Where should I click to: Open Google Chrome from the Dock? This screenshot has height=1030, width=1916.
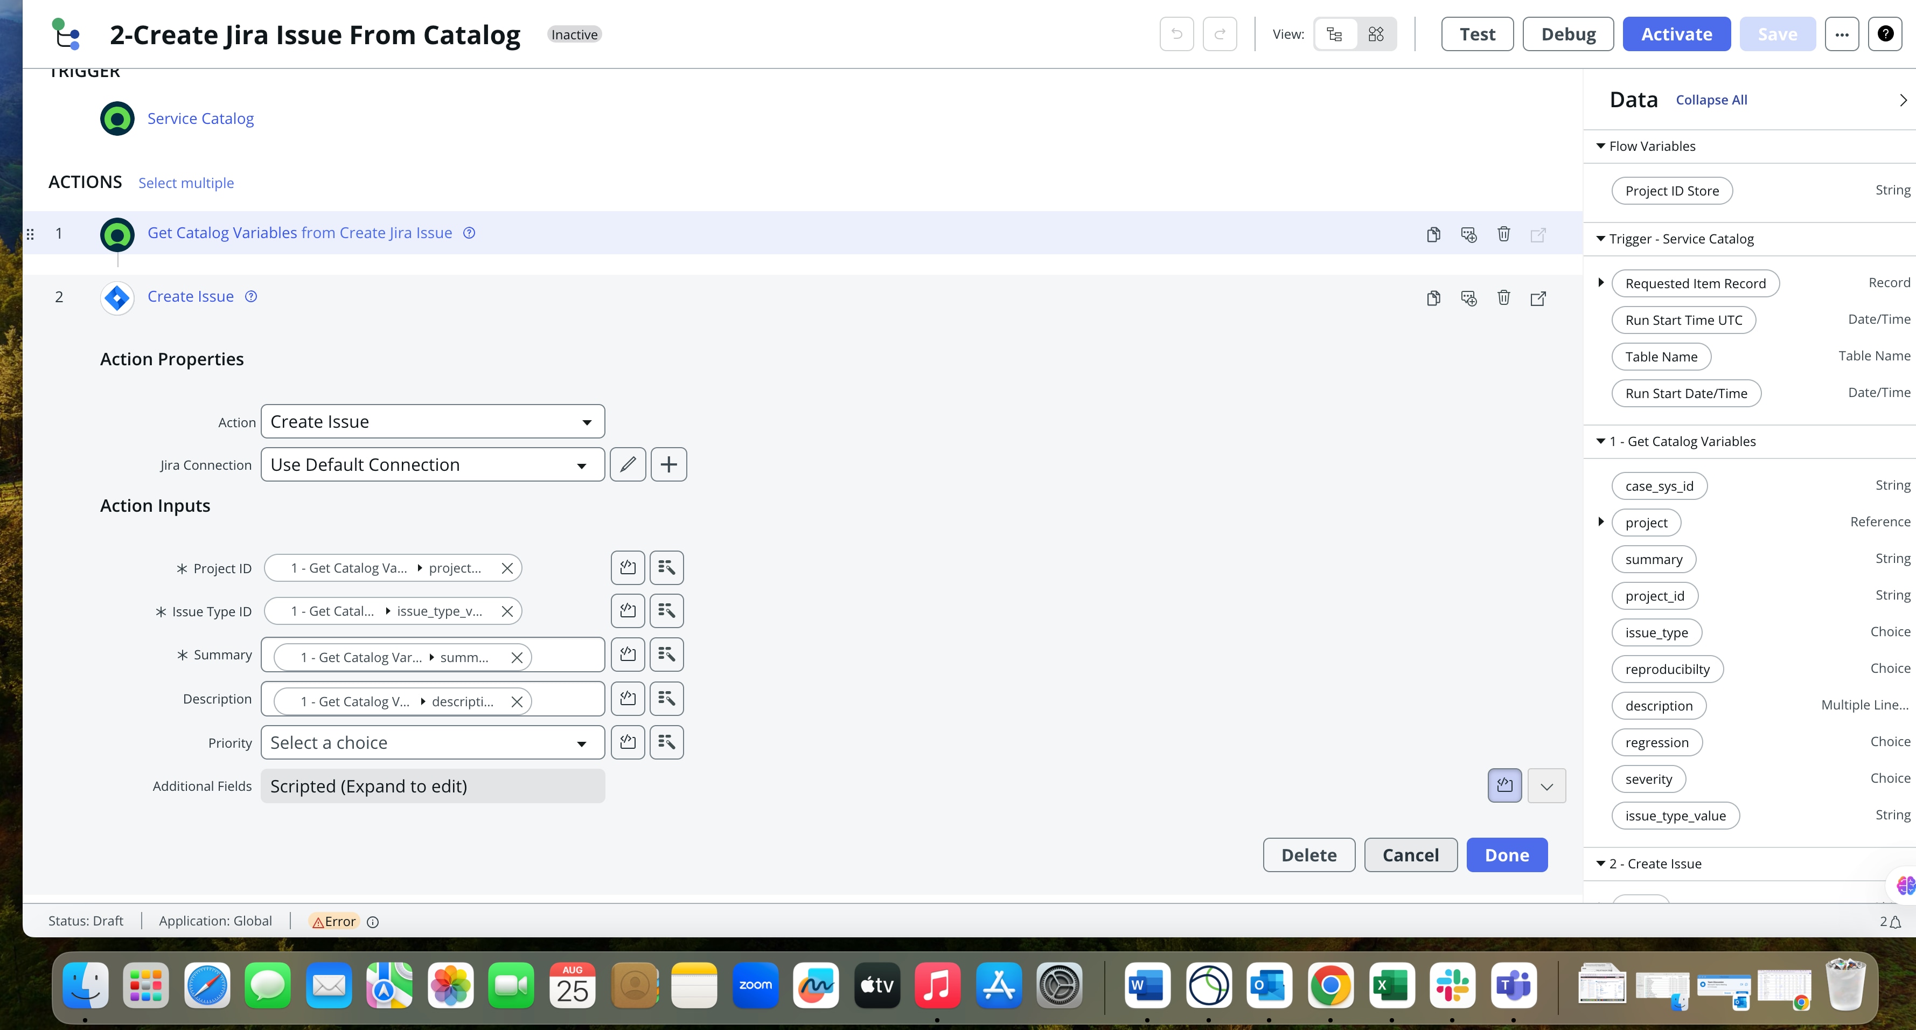tap(1330, 985)
